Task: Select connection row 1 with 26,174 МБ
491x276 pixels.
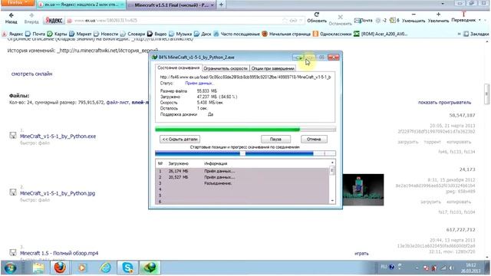Action: point(242,171)
